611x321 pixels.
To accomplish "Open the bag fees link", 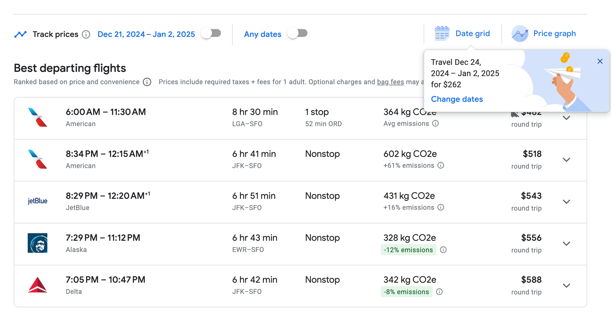I will pyautogui.click(x=390, y=82).
